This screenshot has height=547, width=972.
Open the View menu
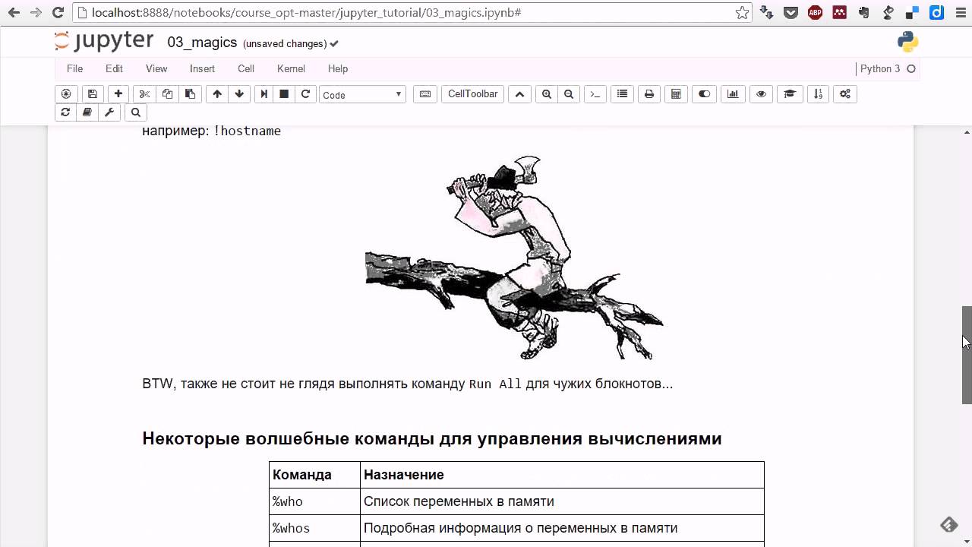click(156, 68)
